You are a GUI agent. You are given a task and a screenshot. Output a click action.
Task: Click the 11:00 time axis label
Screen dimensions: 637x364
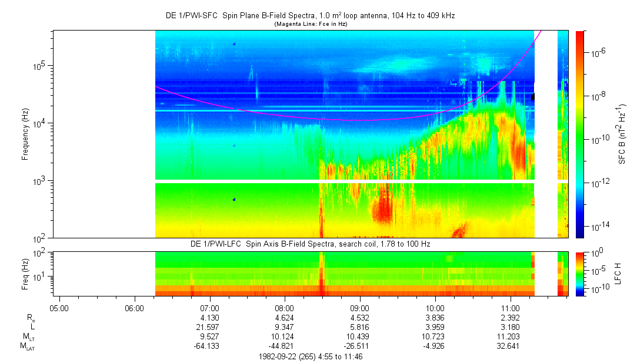point(511,308)
